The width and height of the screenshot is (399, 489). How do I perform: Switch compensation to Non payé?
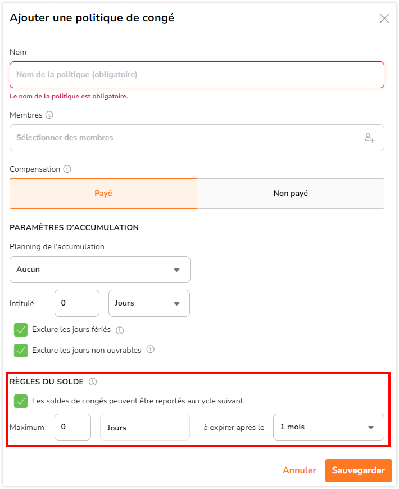pos(291,194)
